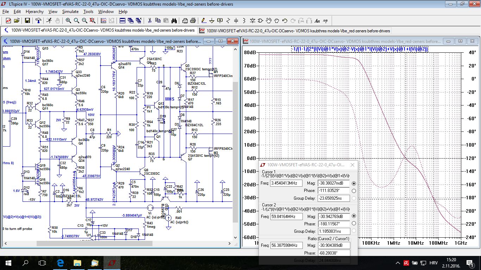Image resolution: width=481 pixels, height=270 pixels.
Task: Zoom out with the minus magnifier icon
Action: (x=85, y=20)
